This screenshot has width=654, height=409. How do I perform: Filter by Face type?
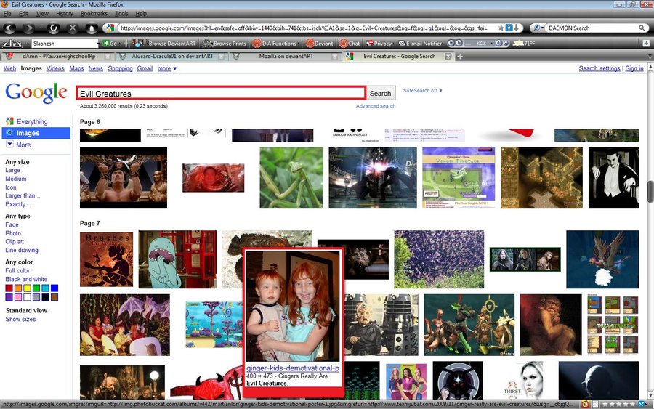coord(12,224)
